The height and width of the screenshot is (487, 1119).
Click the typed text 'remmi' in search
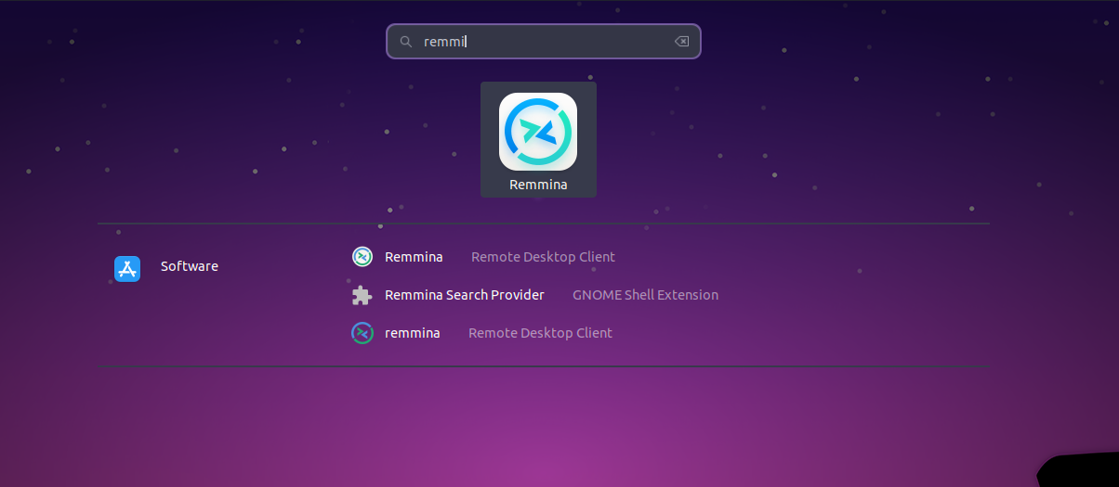pyautogui.click(x=444, y=42)
